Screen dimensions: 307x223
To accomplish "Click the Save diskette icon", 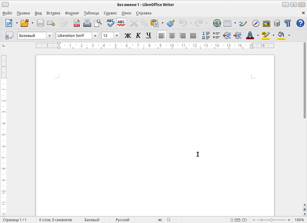I will [x=40, y=23].
